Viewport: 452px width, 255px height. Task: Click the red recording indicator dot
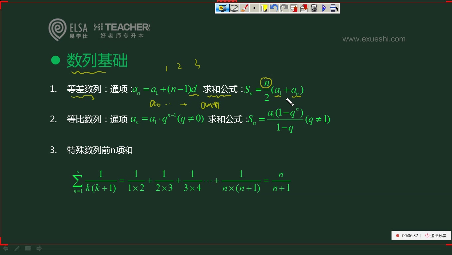(397, 235)
